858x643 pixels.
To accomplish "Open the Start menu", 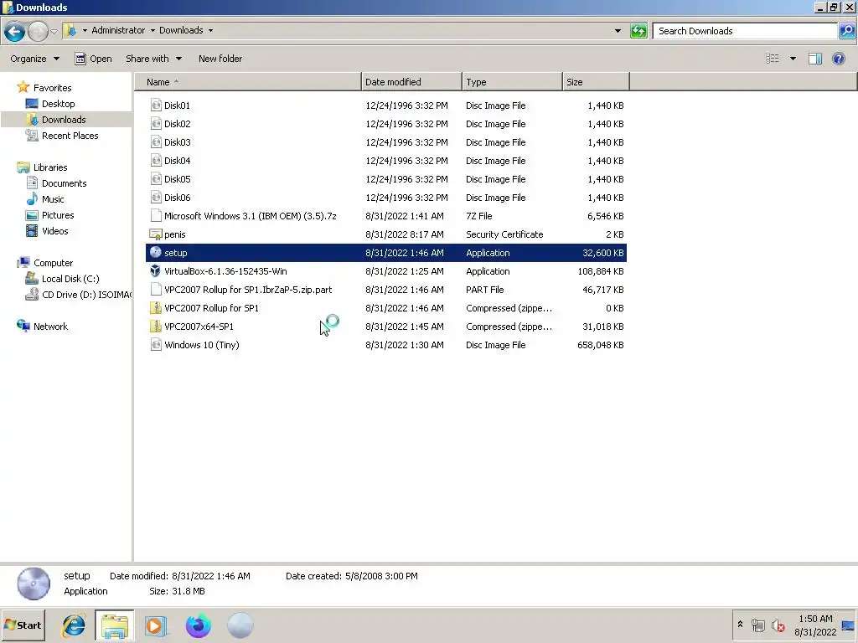I will pyautogui.click(x=23, y=625).
